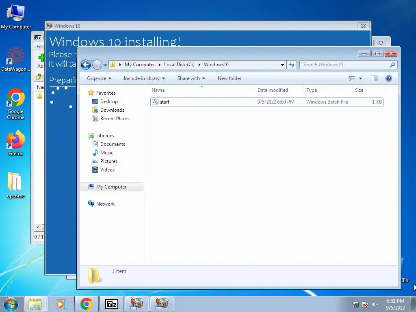
Task: Click the Forward navigation arrow in Explorer
Action: (97, 65)
